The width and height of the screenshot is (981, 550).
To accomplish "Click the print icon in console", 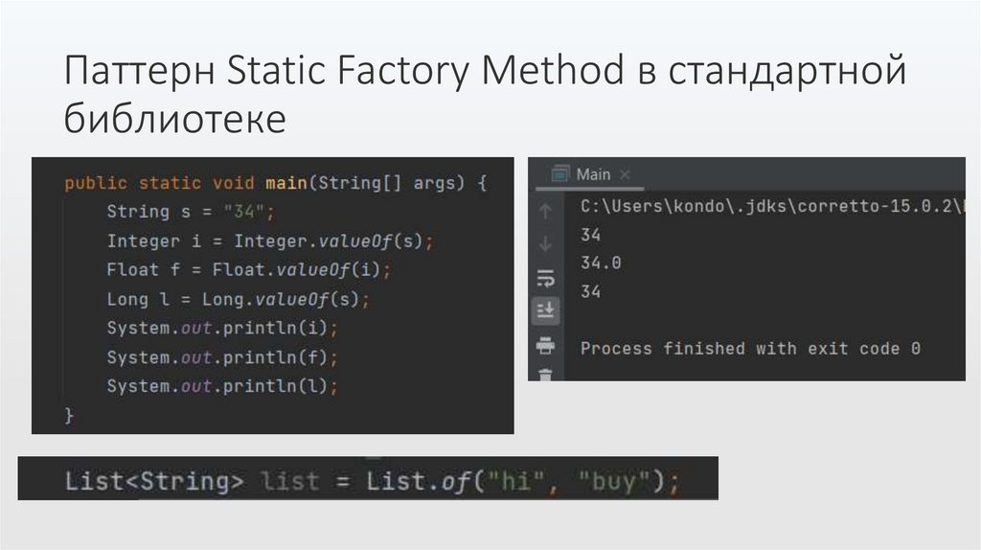I will (545, 345).
